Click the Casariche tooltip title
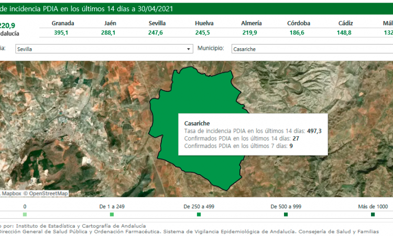 (x=197, y=123)
